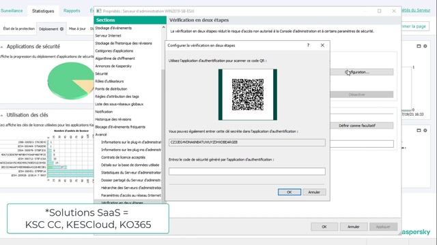Switch to the Surveillance tab
The width and height of the screenshot is (437, 245).
coord(12,11)
